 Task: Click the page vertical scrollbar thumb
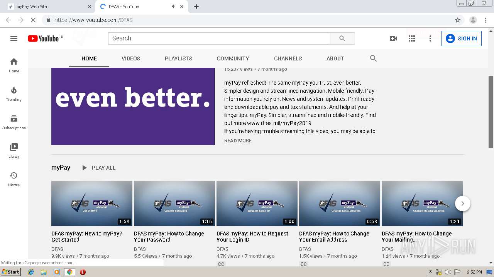[491, 112]
